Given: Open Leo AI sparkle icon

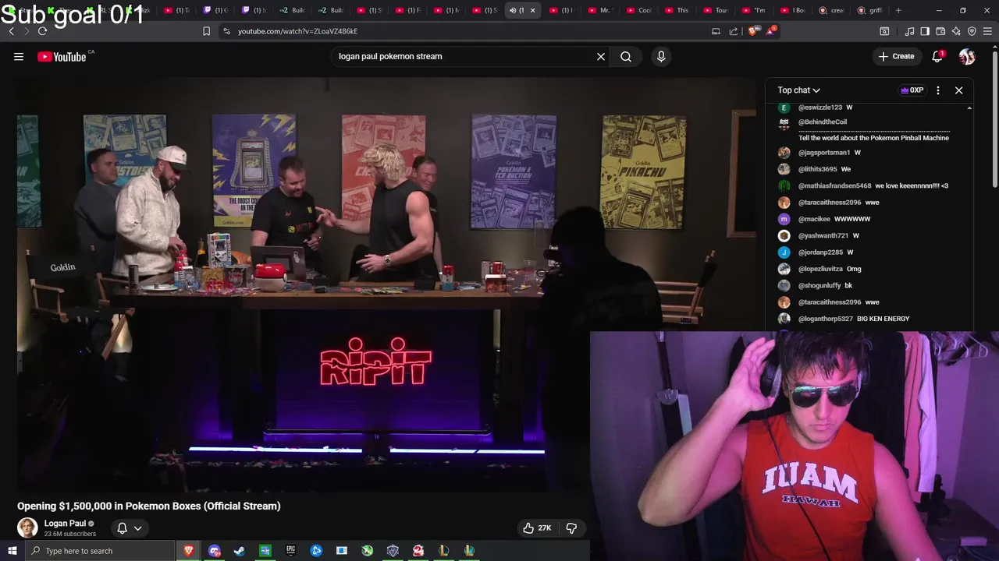Looking at the screenshot, I should (x=956, y=31).
